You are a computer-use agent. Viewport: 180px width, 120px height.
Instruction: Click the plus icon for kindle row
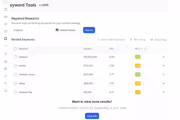click(x=163, y=65)
